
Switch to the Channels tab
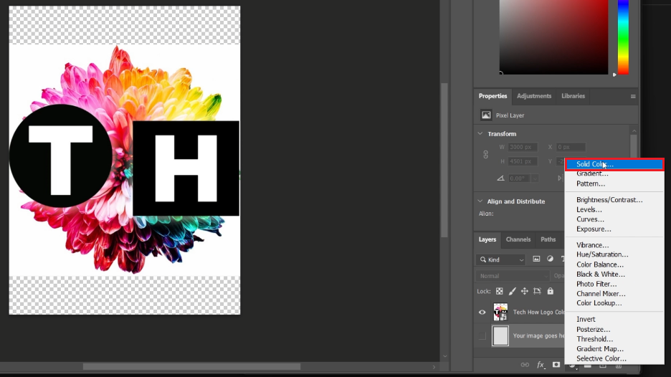click(x=518, y=239)
